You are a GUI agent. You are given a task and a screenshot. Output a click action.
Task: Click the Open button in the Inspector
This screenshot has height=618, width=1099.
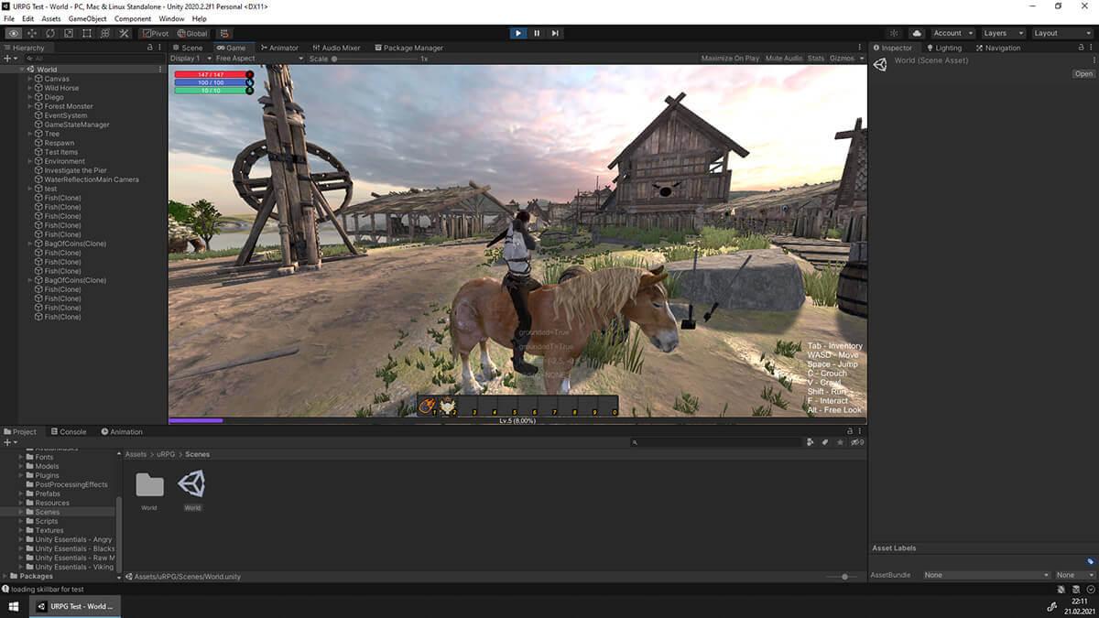point(1083,74)
